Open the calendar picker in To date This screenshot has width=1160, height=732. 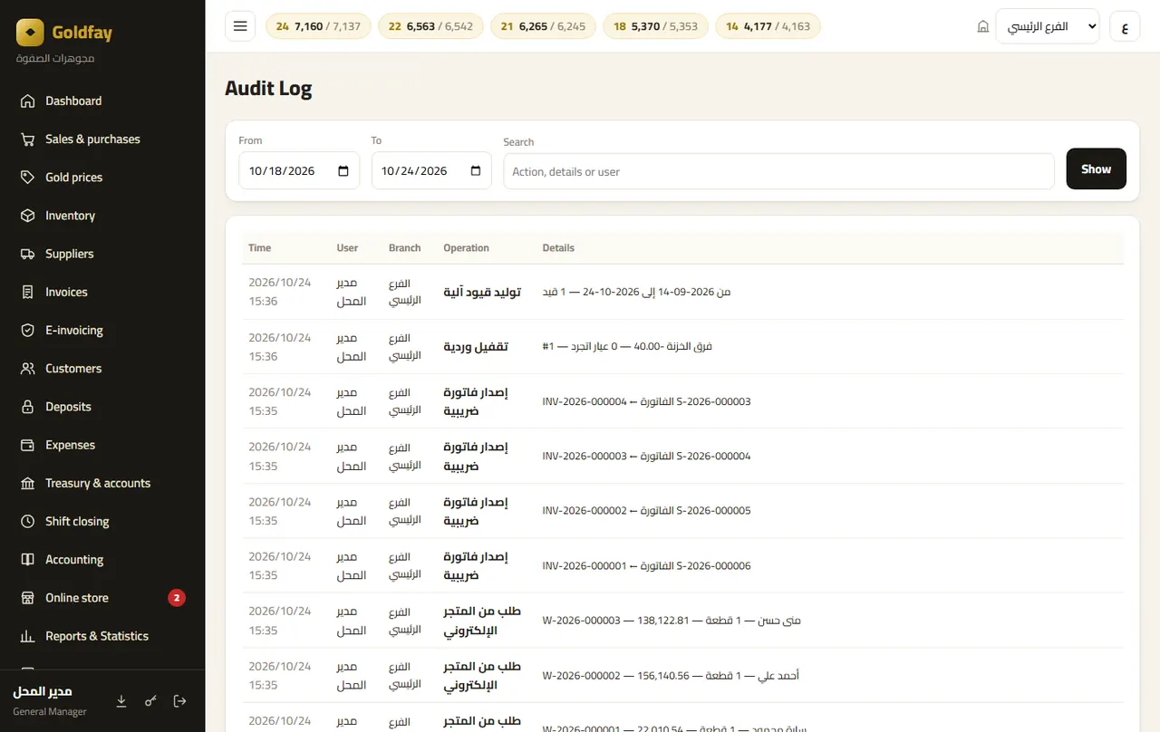476,171
